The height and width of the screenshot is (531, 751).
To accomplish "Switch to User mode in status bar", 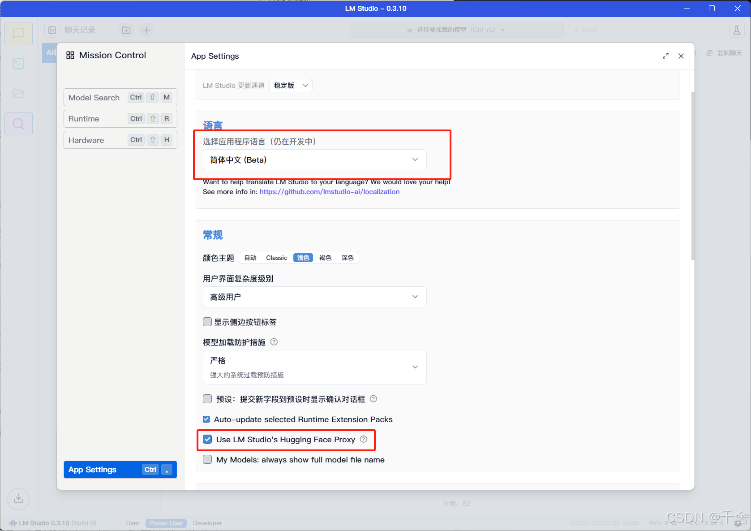I will 133,523.
